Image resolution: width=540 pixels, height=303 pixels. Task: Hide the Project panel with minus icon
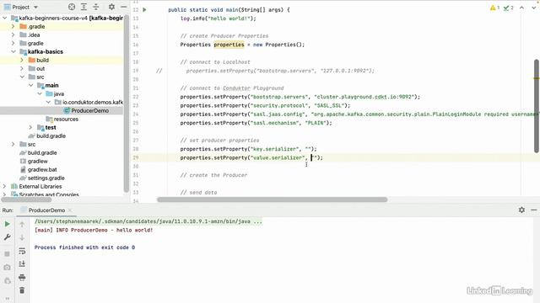click(x=123, y=7)
